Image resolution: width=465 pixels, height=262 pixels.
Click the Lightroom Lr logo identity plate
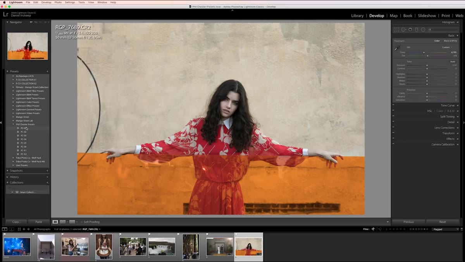pos(5,14)
